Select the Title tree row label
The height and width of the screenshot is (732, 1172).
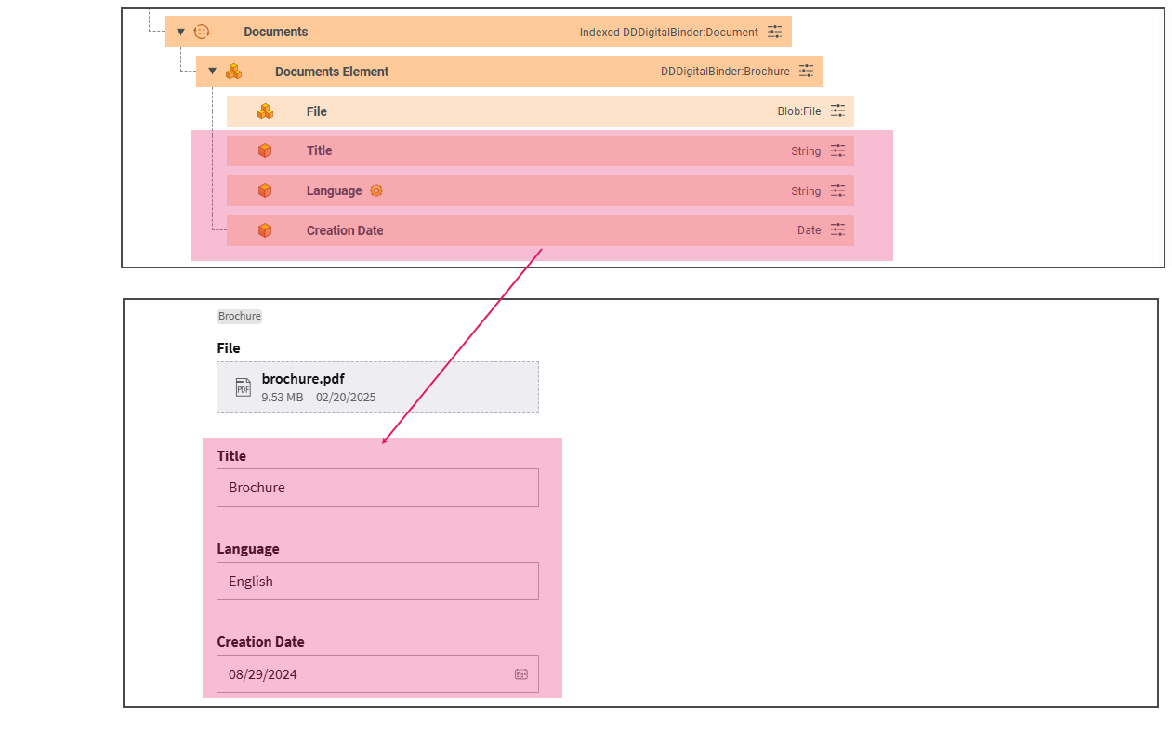(x=319, y=150)
